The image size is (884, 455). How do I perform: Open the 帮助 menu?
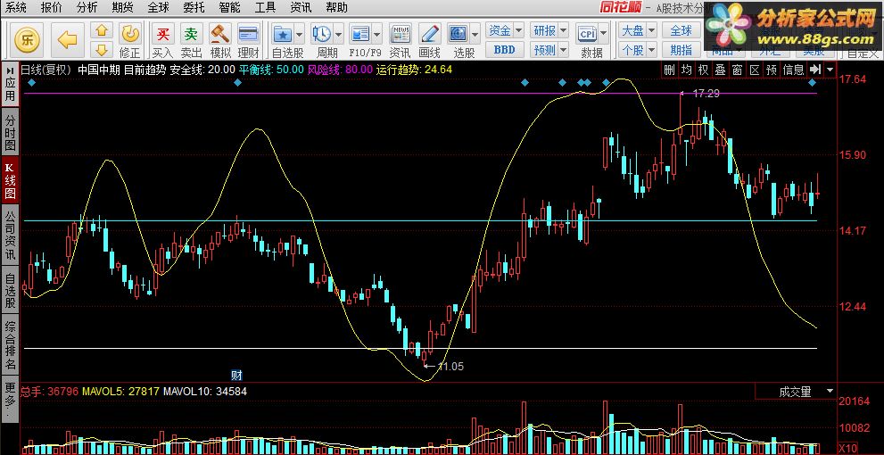336,7
